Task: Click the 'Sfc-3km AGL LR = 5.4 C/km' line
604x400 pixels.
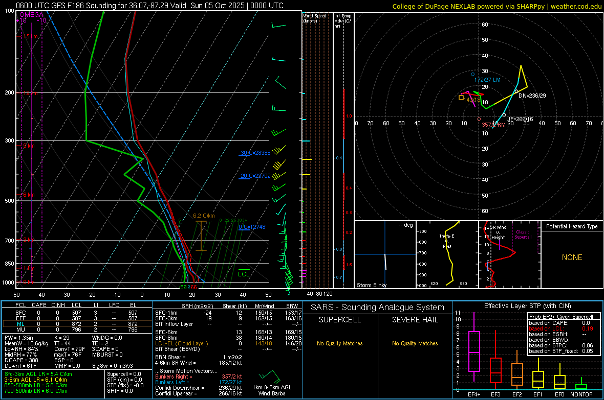Action: [38, 374]
